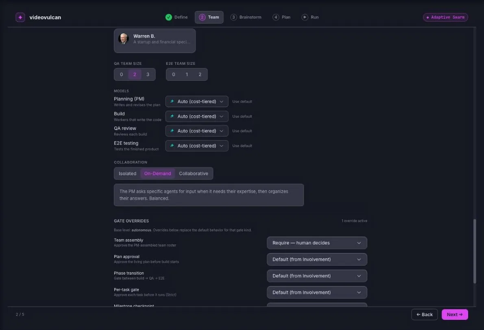Viewport: 484px width, 330px height.
Task: Set E2E team size to 1
Action: pyautogui.click(x=187, y=75)
